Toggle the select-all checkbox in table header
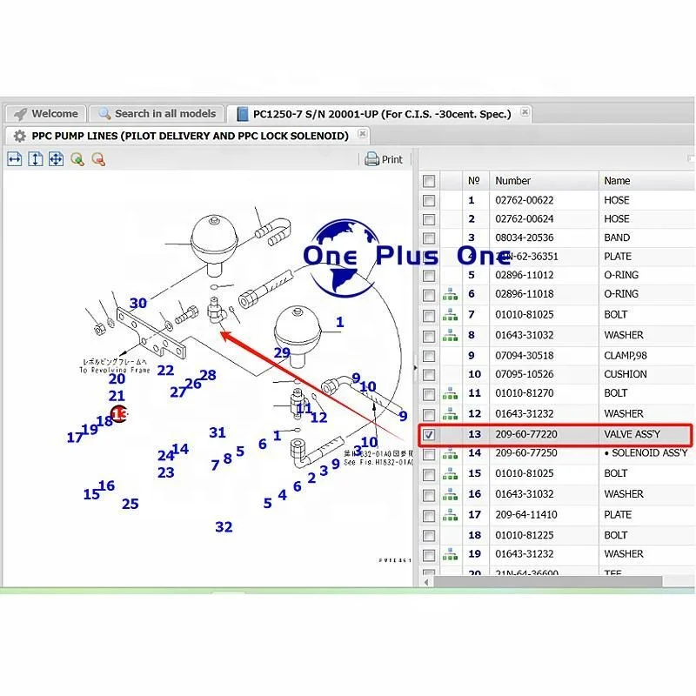The width and height of the screenshot is (696, 696). (x=429, y=181)
